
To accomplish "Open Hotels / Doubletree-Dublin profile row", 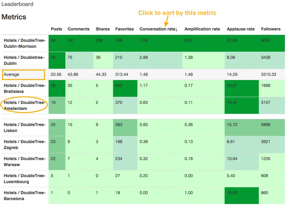I will pos(24,60).
